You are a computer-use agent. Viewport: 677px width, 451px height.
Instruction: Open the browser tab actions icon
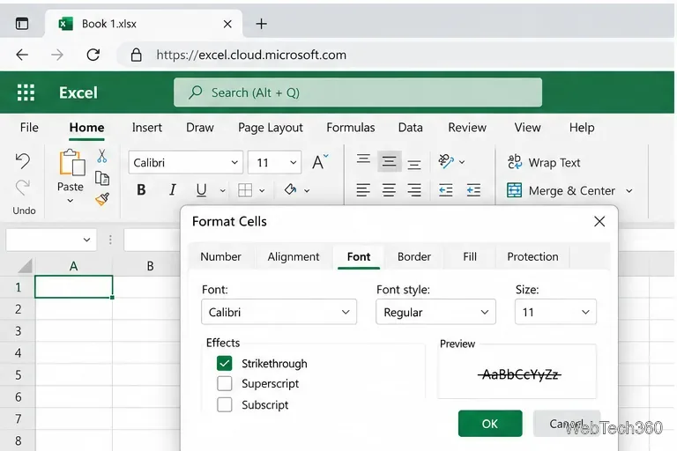(x=22, y=23)
